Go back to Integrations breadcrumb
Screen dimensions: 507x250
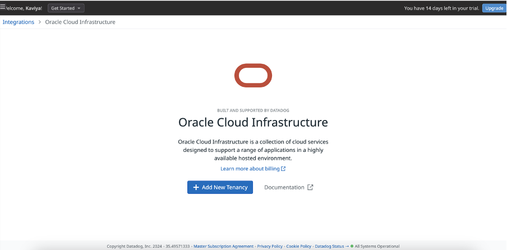coord(19,22)
